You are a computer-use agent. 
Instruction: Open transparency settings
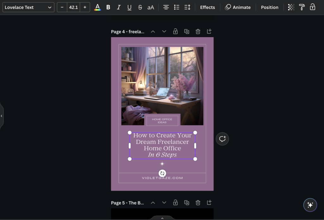pos(291,7)
